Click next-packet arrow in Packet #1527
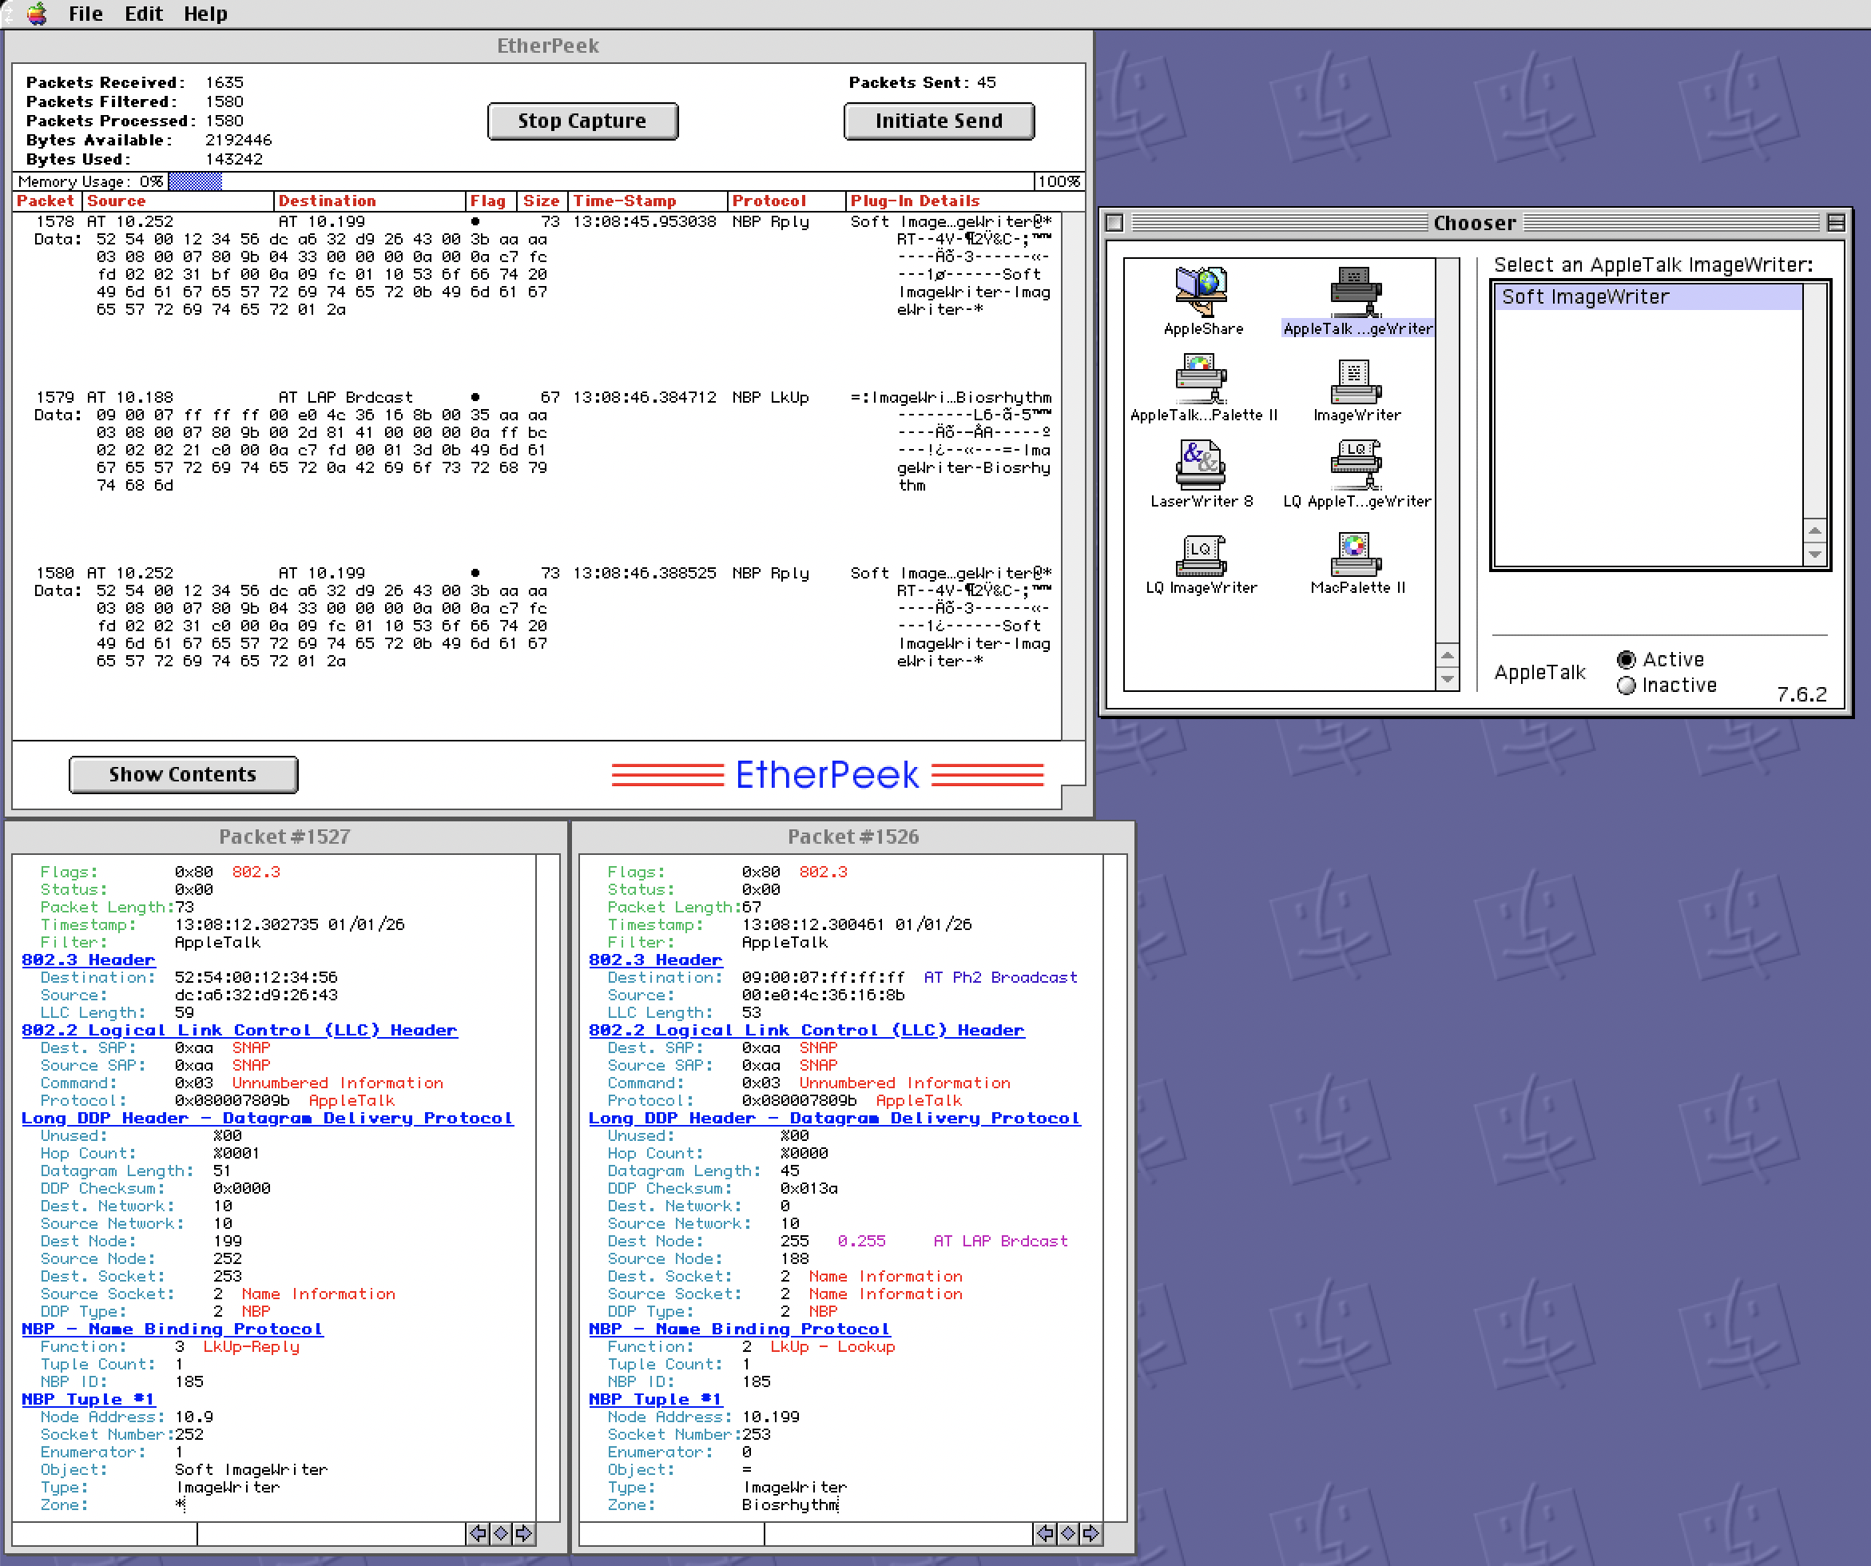This screenshot has height=1566, width=1871. point(524,1533)
